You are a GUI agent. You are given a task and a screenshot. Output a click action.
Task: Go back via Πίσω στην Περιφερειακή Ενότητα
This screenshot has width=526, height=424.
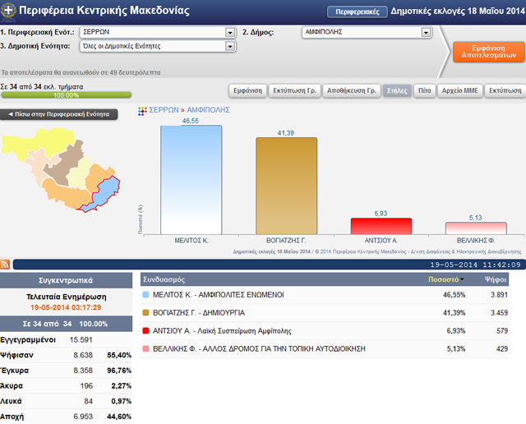(x=58, y=114)
